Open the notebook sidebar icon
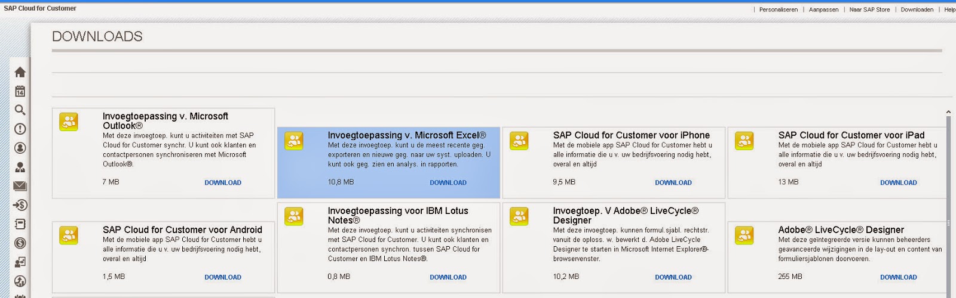 tap(20, 224)
